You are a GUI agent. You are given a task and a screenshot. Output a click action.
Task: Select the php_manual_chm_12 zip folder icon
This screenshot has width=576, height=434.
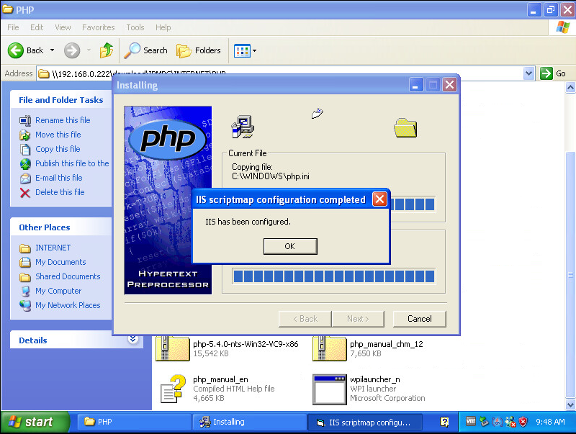click(330, 348)
